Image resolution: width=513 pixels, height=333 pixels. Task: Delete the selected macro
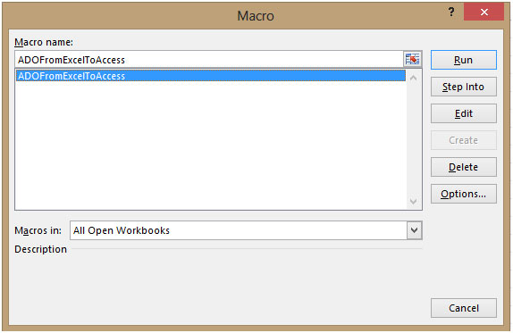[x=463, y=167]
